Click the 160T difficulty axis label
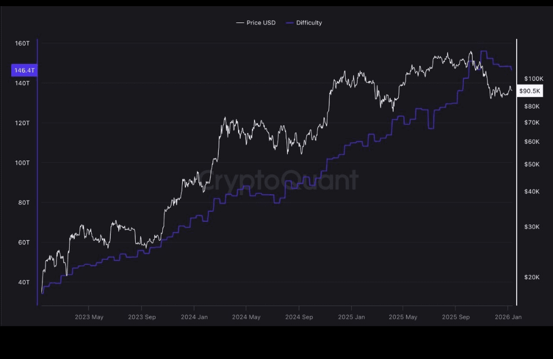The height and width of the screenshot is (359, 553). [x=23, y=43]
